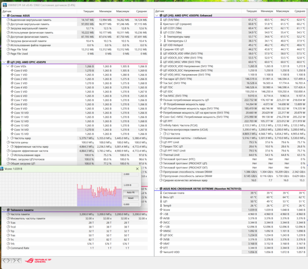The image size is (308, 269).
Task: Collapse the ASUS ROG CROSSHAIR X870E EXTREME group
Action: click(x=157, y=188)
